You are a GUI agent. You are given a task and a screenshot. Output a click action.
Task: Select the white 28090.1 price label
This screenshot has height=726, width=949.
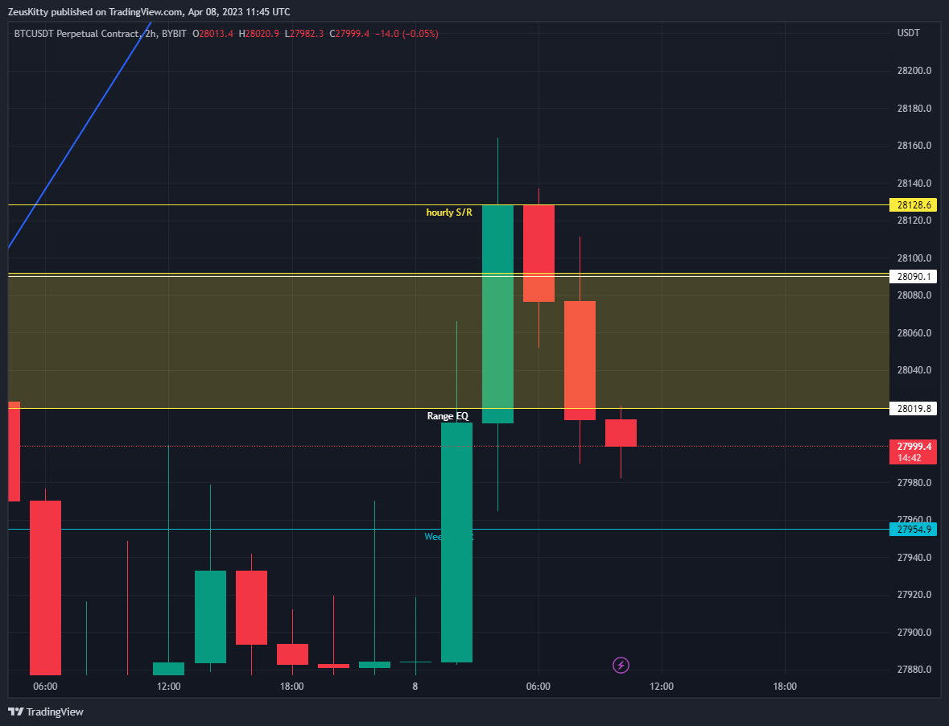(x=912, y=276)
